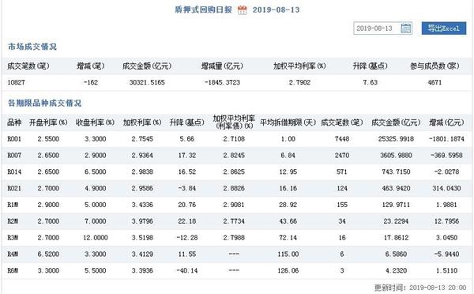474x294 pixels.
Task: Click the 成交笔数(笔) summary column header
Action: click(28, 66)
